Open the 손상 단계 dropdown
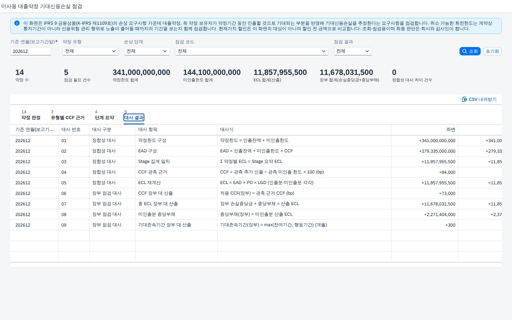The width and height of the screenshot is (512, 320). click(x=147, y=51)
